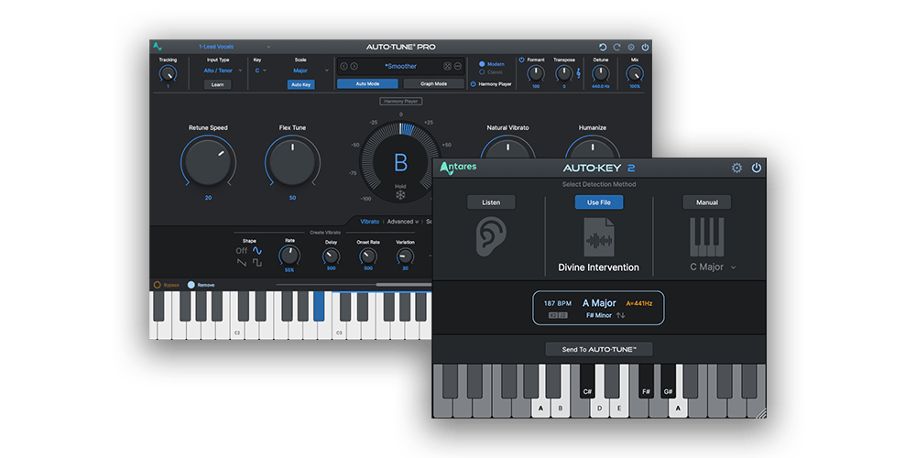Turn vibrato shape Off
This screenshot has width=916, height=458.
click(241, 251)
